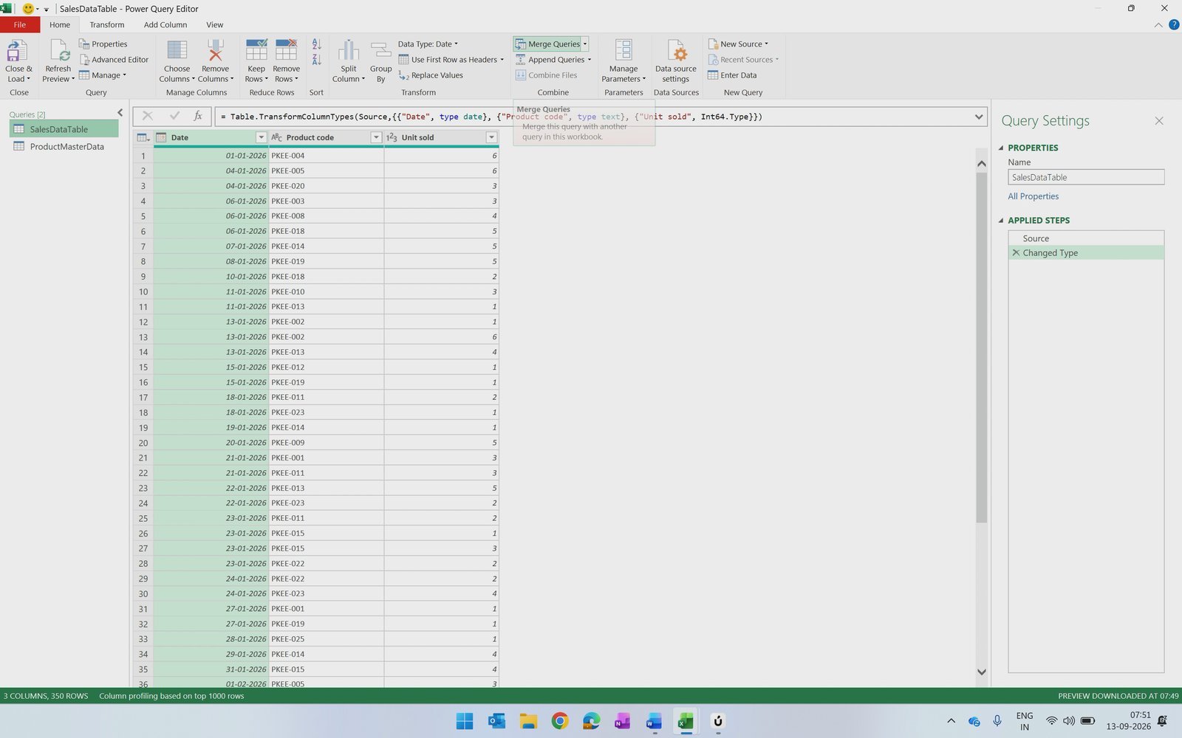This screenshot has height=738, width=1182.
Task: Click the fx formula icon
Action: (x=198, y=116)
